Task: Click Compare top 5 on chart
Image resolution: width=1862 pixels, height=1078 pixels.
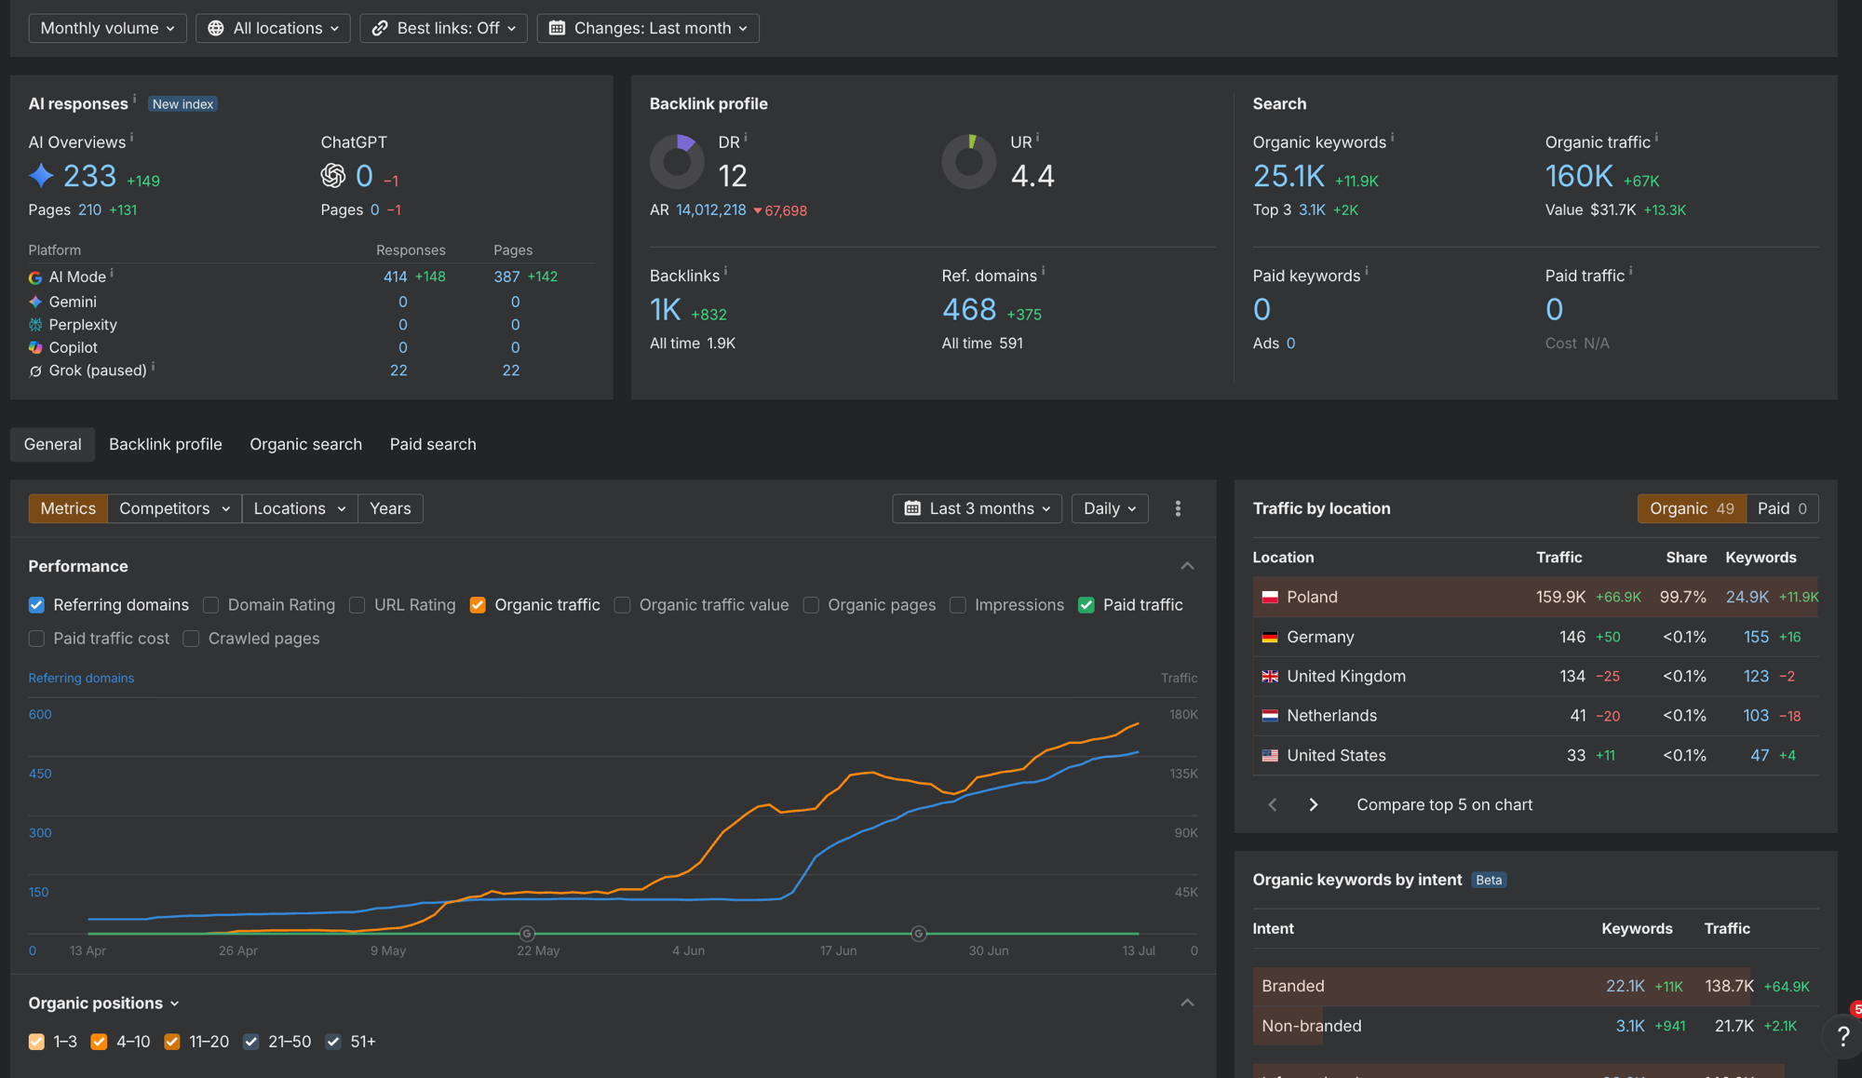Action: pyautogui.click(x=1444, y=804)
